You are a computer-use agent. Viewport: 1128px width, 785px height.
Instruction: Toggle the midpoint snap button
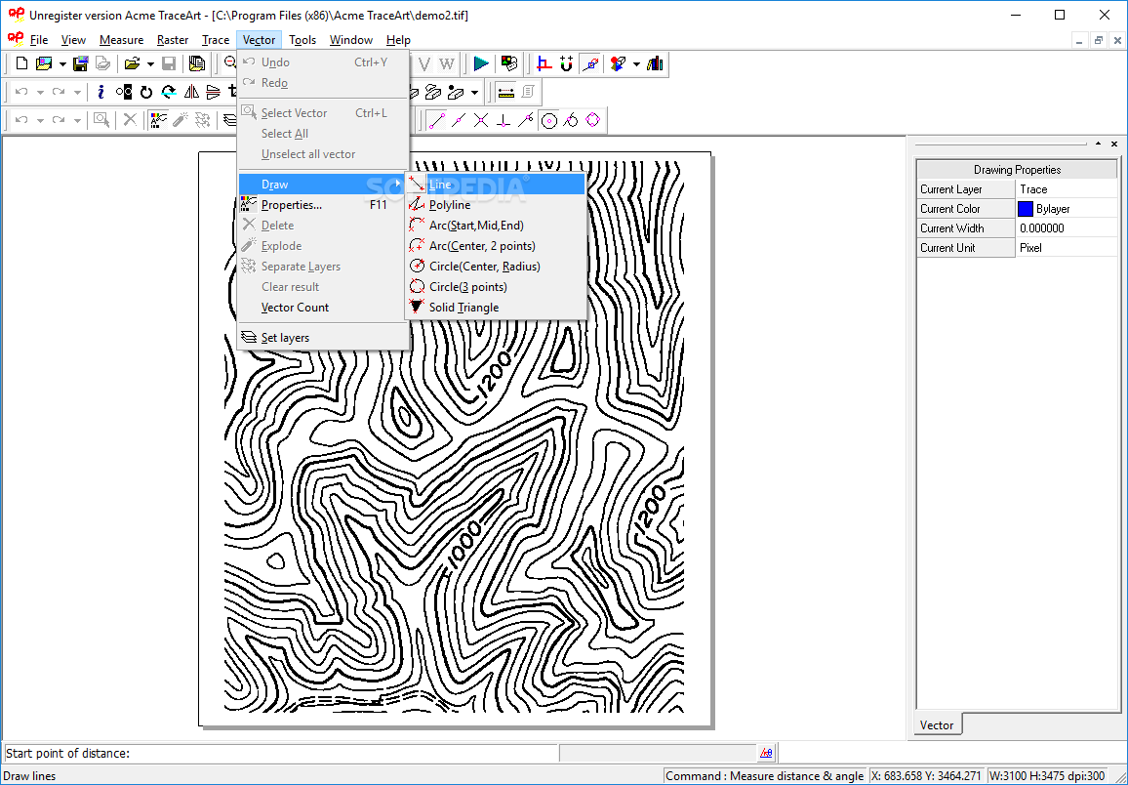pyautogui.click(x=459, y=120)
